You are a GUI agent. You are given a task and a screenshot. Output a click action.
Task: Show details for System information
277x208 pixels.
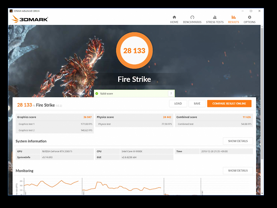pyautogui.click(x=238, y=141)
